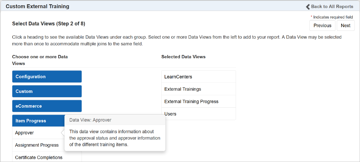The image size is (360, 162).
Task: Add the Assignment Progress data view
Action: [x=37, y=145]
